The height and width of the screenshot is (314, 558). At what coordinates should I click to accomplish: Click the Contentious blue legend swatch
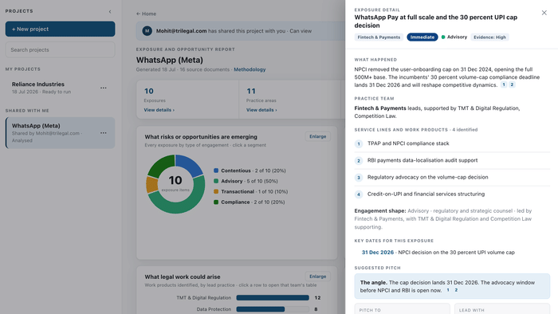[216, 171]
